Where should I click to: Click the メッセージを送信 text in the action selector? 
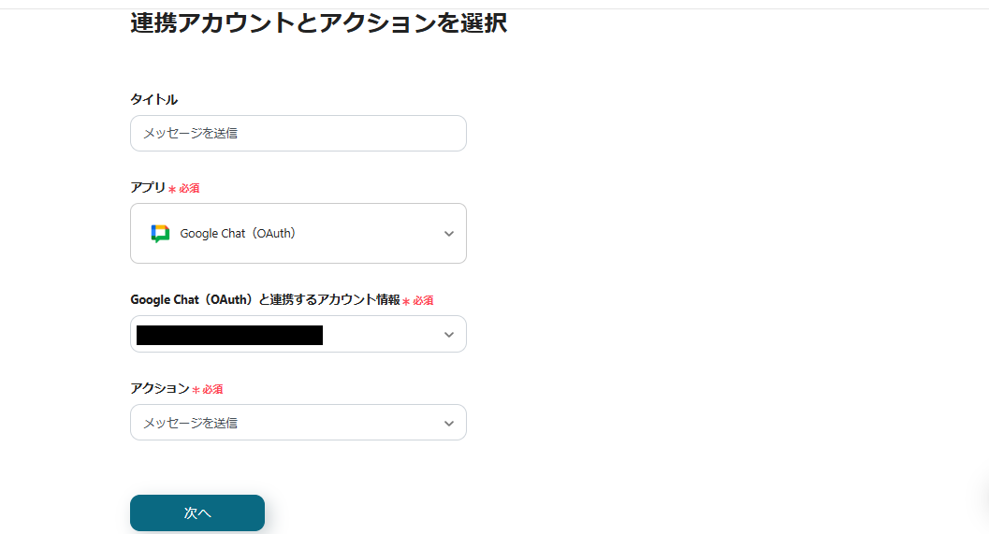tap(191, 423)
